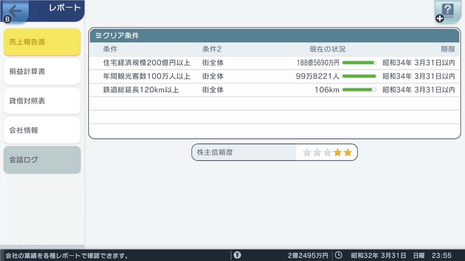Click the 年間観光客数 progress bar

(359, 76)
